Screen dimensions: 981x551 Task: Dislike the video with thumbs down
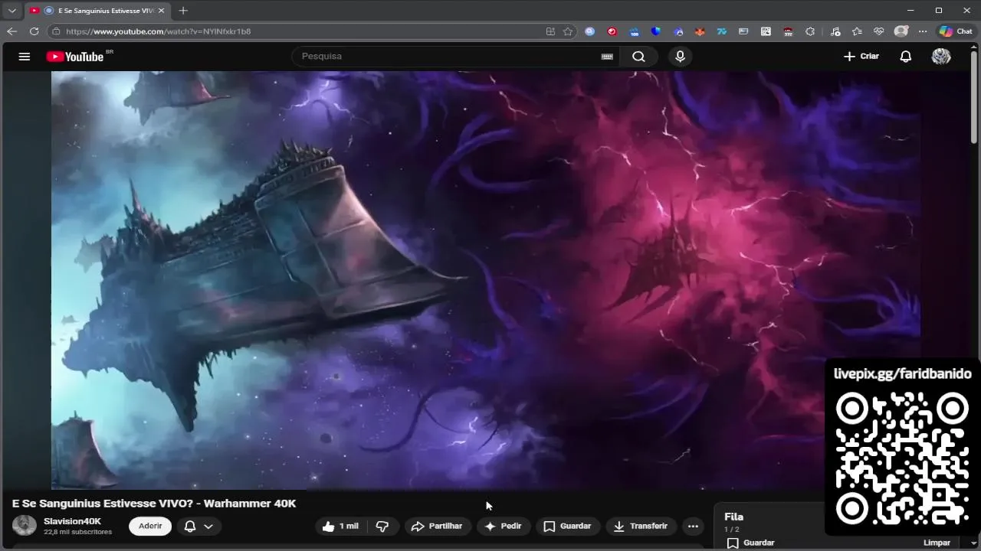382,527
